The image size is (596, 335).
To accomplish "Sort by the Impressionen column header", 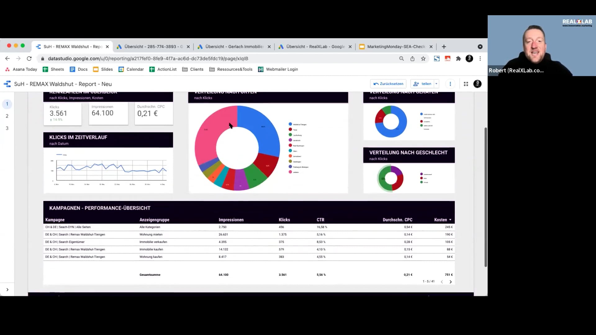I will (x=231, y=220).
